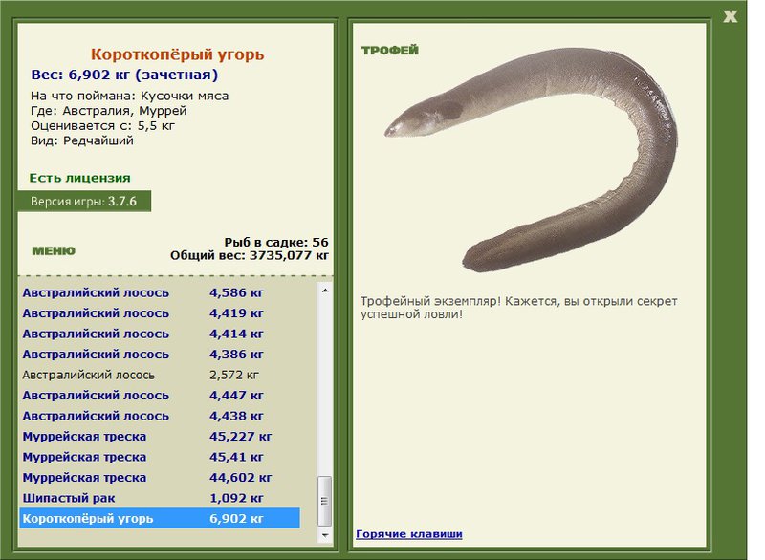The width and height of the screenshot is (765, 560).
Task: Click the Общий вес: 3735,077 кг text
Action: (250, 255)
